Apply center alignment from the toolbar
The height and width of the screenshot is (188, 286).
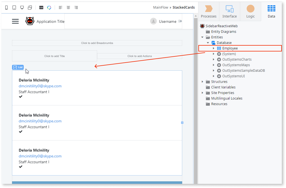(68, 8)
